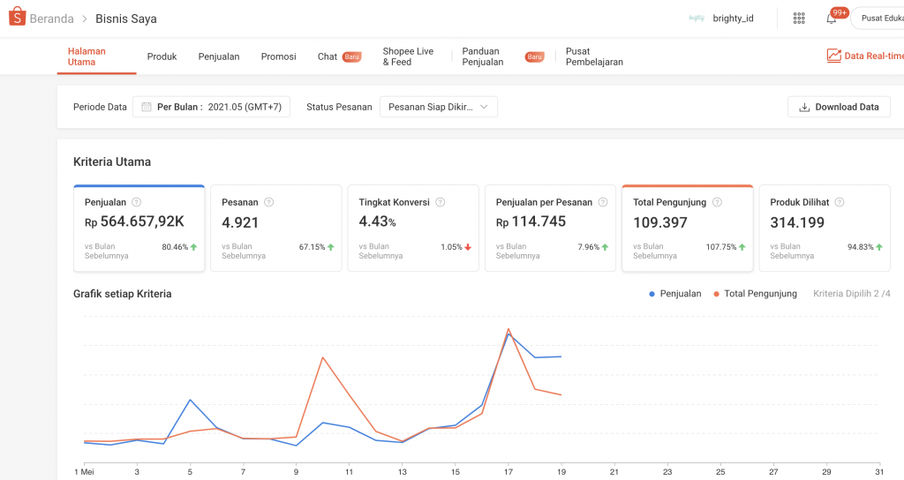Click the Download Data button
The width and height of the screenshot is (904, 480).
[x=839, y=107]
